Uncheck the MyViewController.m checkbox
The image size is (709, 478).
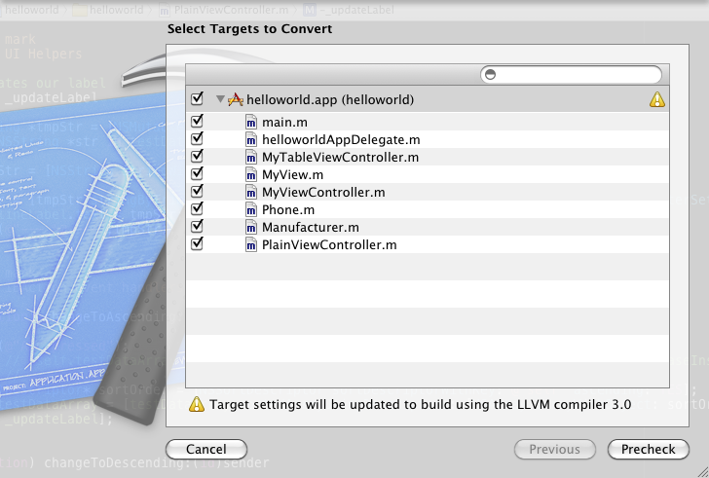point(197,191)
